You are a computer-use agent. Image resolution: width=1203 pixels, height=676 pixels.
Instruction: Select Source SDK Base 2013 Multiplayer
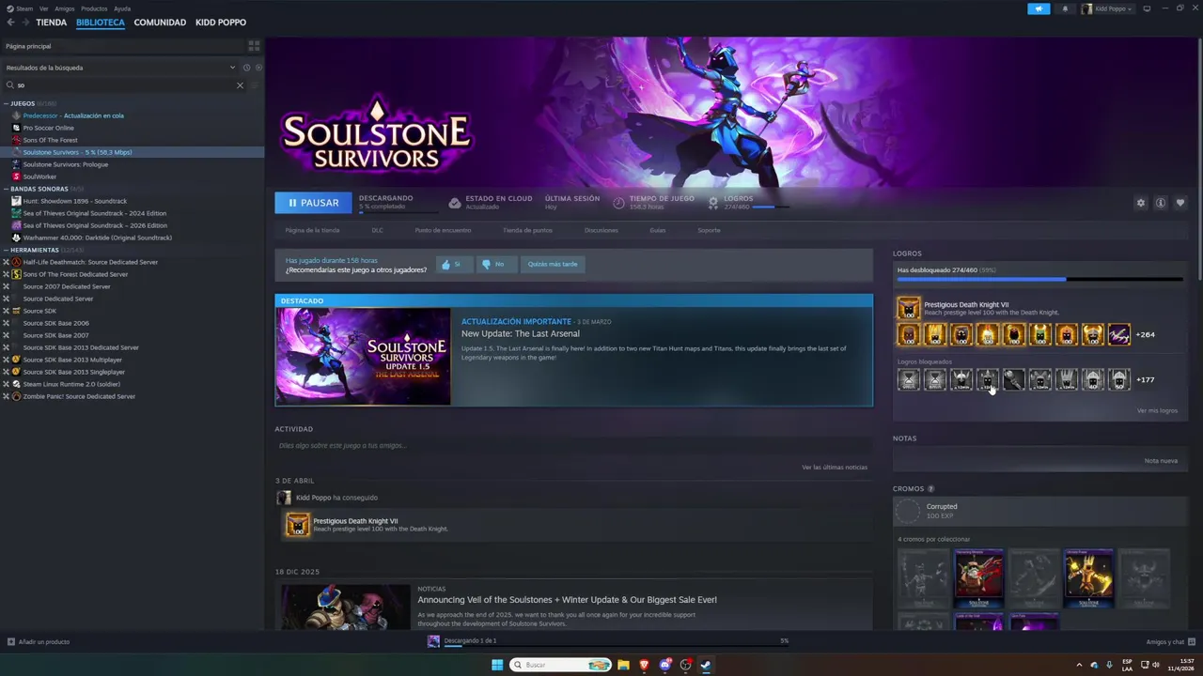(72, 360)
